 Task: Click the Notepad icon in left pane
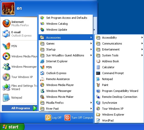[6, 98]
